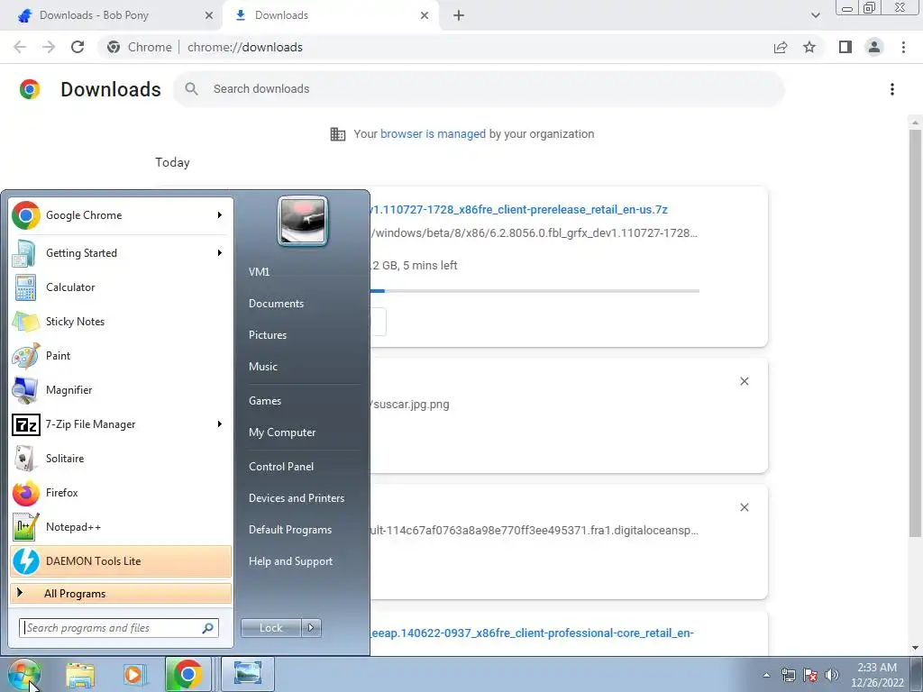923x692 pixels.
Task: Click the chrome://downloads address bar
Action: [x=434, y=47]
